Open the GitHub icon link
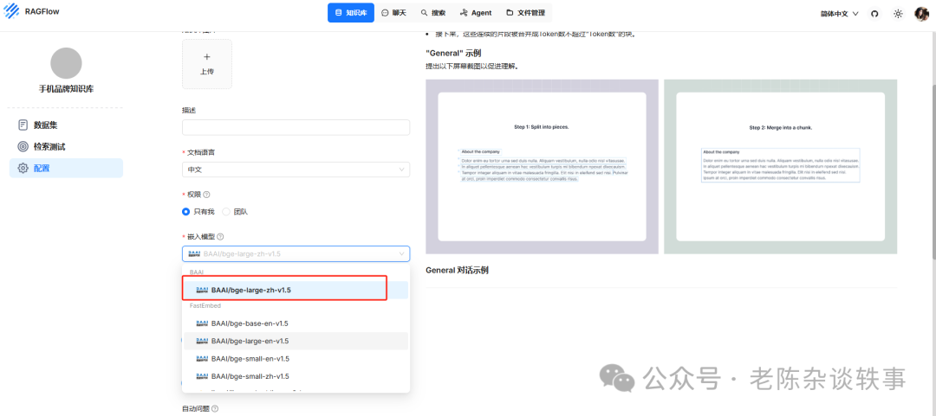 point(875,13)
